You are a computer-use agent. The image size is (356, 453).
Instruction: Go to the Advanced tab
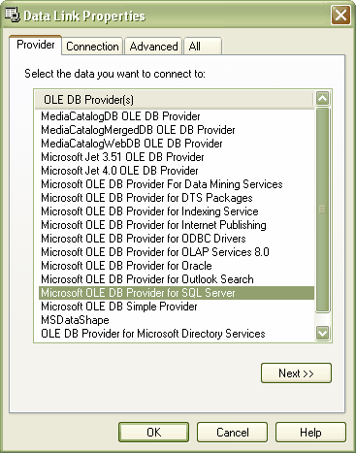(x=153, y=47)
